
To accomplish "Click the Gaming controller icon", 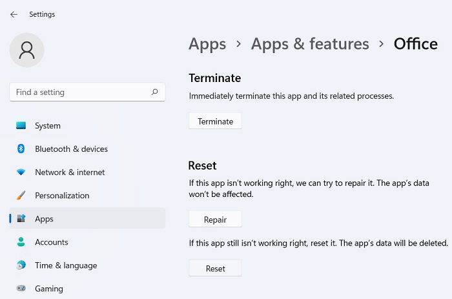I will click(21, 289).
